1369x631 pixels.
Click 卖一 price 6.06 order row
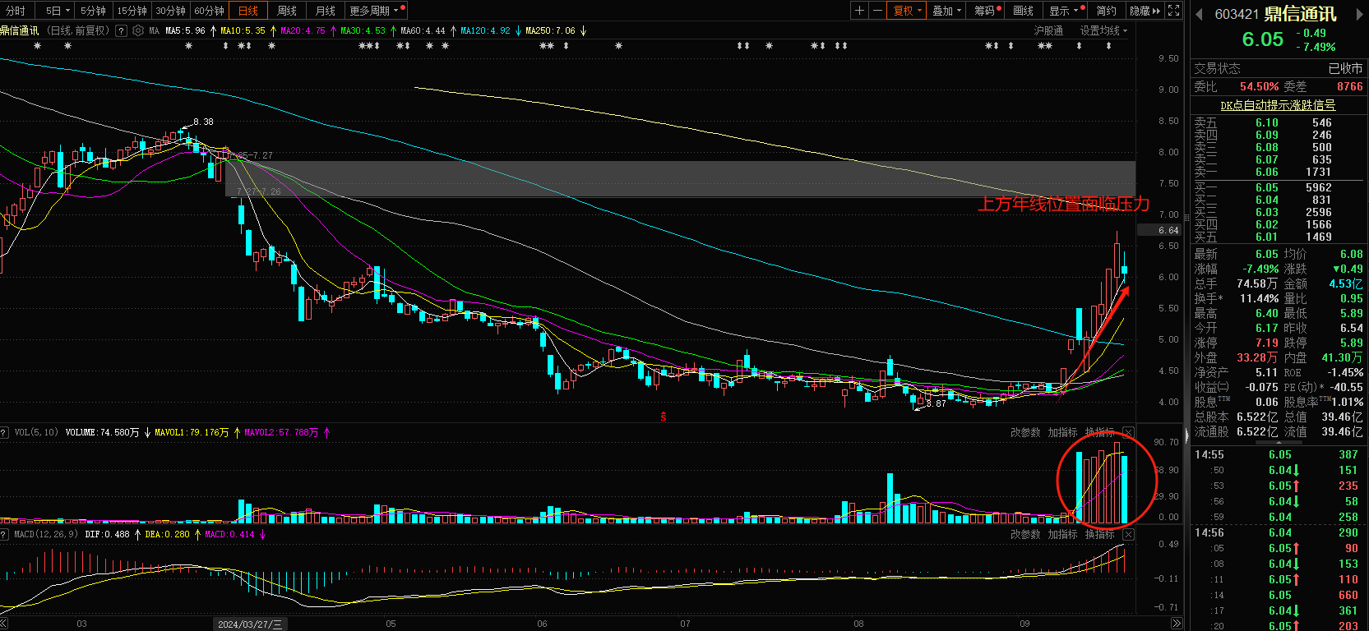click(1278, 172)
